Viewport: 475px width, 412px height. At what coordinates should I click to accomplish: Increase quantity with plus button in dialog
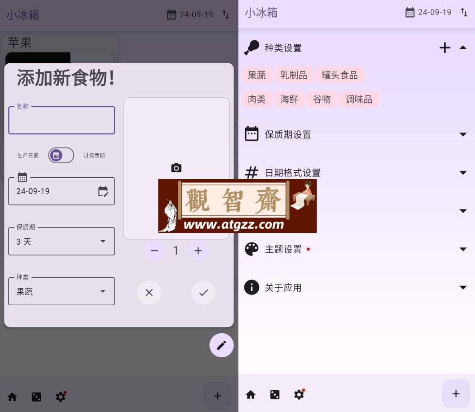[x=198, y=251]
